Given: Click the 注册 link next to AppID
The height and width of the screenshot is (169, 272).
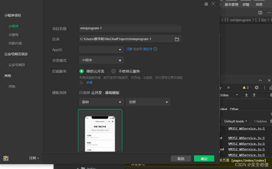Looking at the screenshot, I should point(129,49).
